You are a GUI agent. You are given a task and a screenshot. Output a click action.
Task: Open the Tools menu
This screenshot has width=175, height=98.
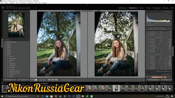tap(30, 3)
